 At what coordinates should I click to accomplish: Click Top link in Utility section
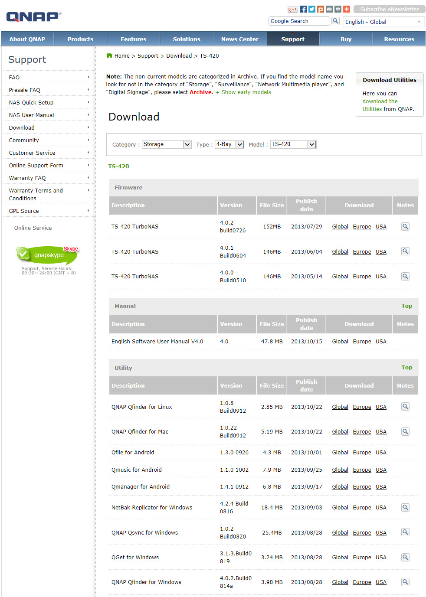(x=407, y=368)
